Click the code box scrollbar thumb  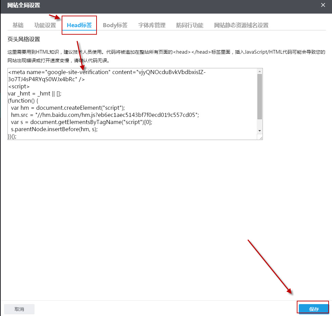(x=260, y=97)
